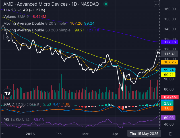Click the AMD Advanced Micro Devices symbol title
The height and width of the screenshot is (138, 180).
(x=51, y=4)
